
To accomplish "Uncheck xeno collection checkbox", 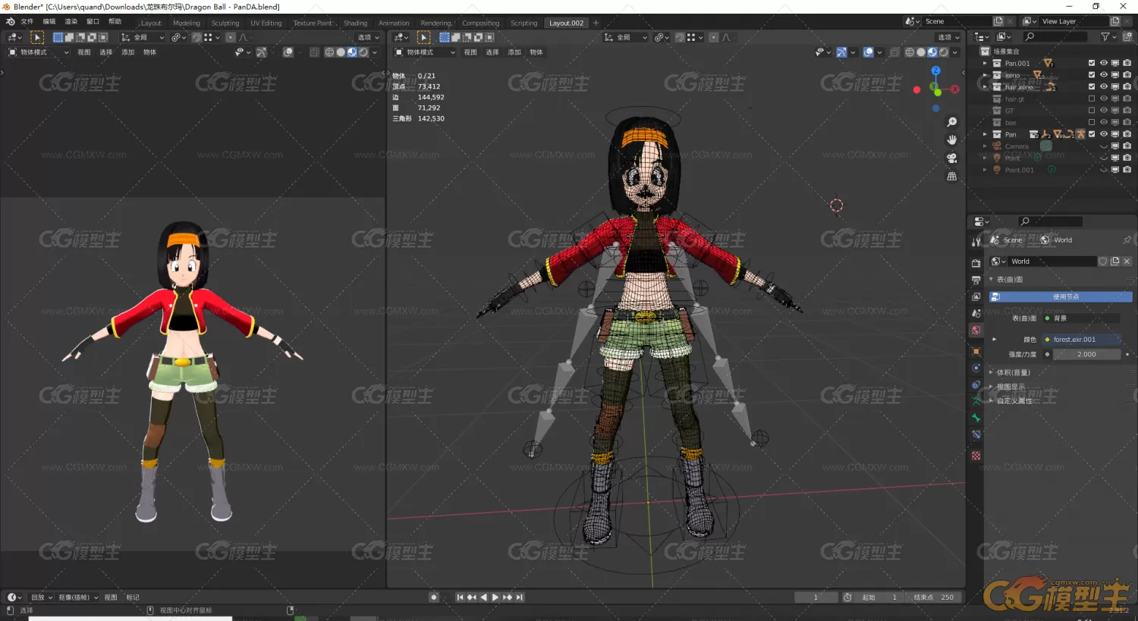I will point(1092,75).
